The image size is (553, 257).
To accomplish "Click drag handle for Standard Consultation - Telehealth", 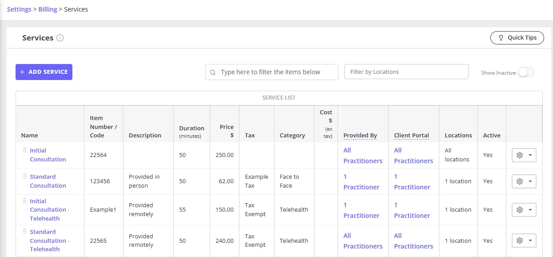I will [25, 232].
